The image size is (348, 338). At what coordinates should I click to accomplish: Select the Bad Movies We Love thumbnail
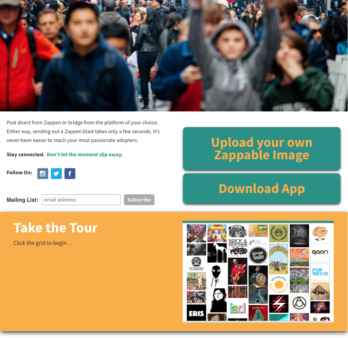[299, 280]
